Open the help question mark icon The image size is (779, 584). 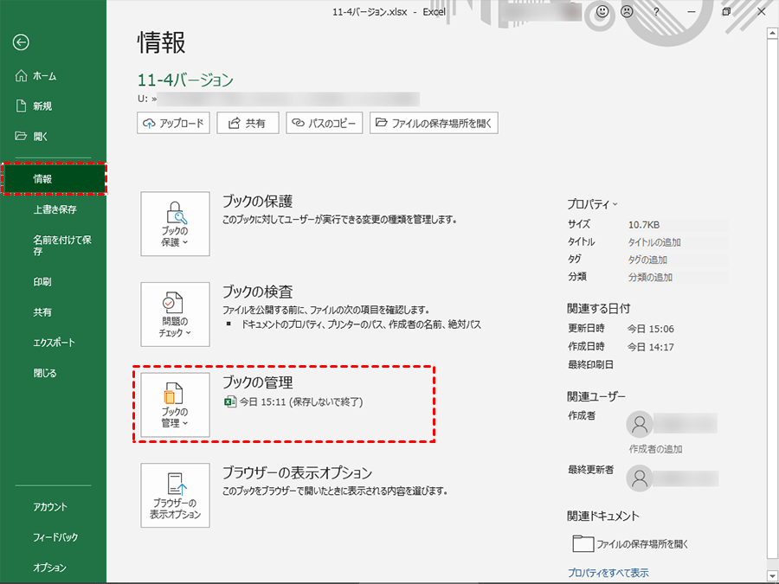point(656,12)
